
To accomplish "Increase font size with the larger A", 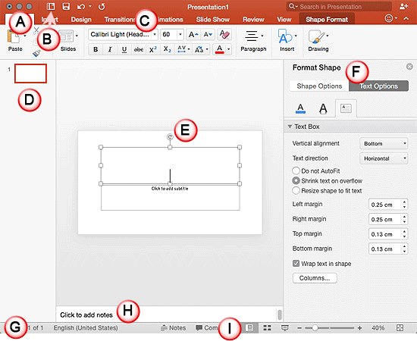I will 193,35.
